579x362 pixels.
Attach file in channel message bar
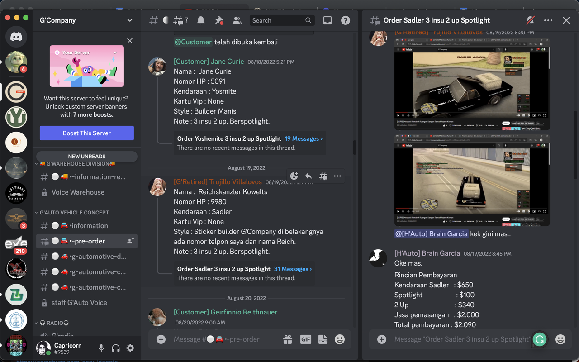pos(161,339)
